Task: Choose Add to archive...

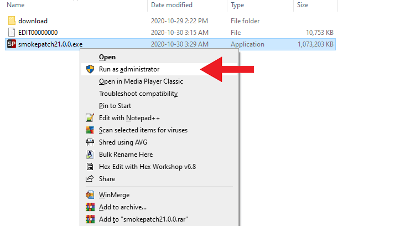Action: (x=122, y=207)
